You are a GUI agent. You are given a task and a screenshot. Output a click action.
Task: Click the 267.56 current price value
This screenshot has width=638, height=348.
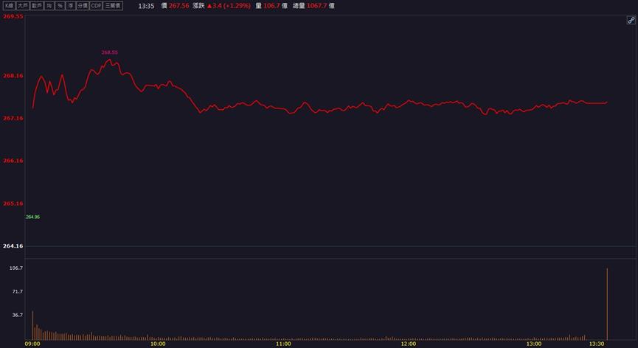179,6
